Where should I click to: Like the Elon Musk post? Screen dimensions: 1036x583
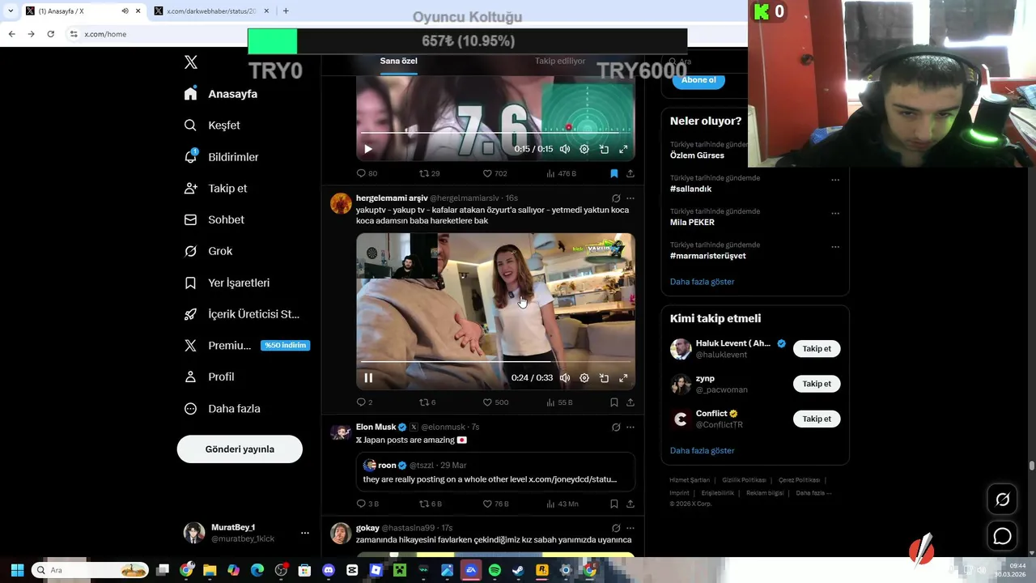(495, 504)
